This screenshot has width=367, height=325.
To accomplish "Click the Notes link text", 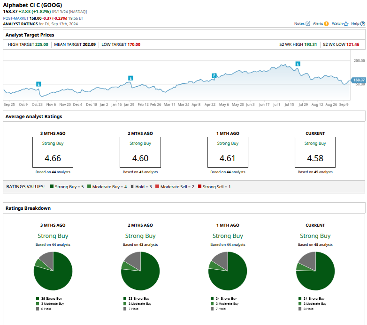I will click(299, 23).
